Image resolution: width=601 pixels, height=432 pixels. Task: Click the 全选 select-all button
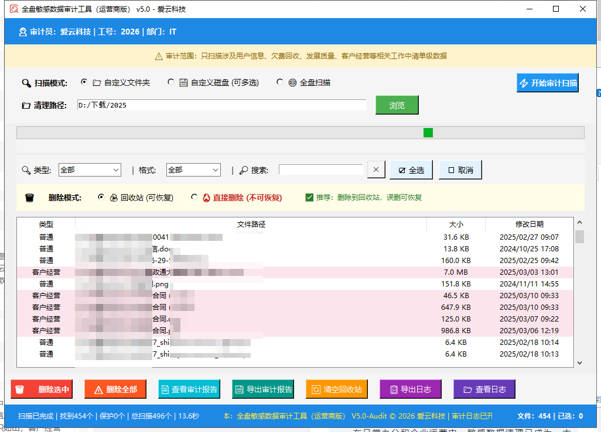click(x=411, y=170)
